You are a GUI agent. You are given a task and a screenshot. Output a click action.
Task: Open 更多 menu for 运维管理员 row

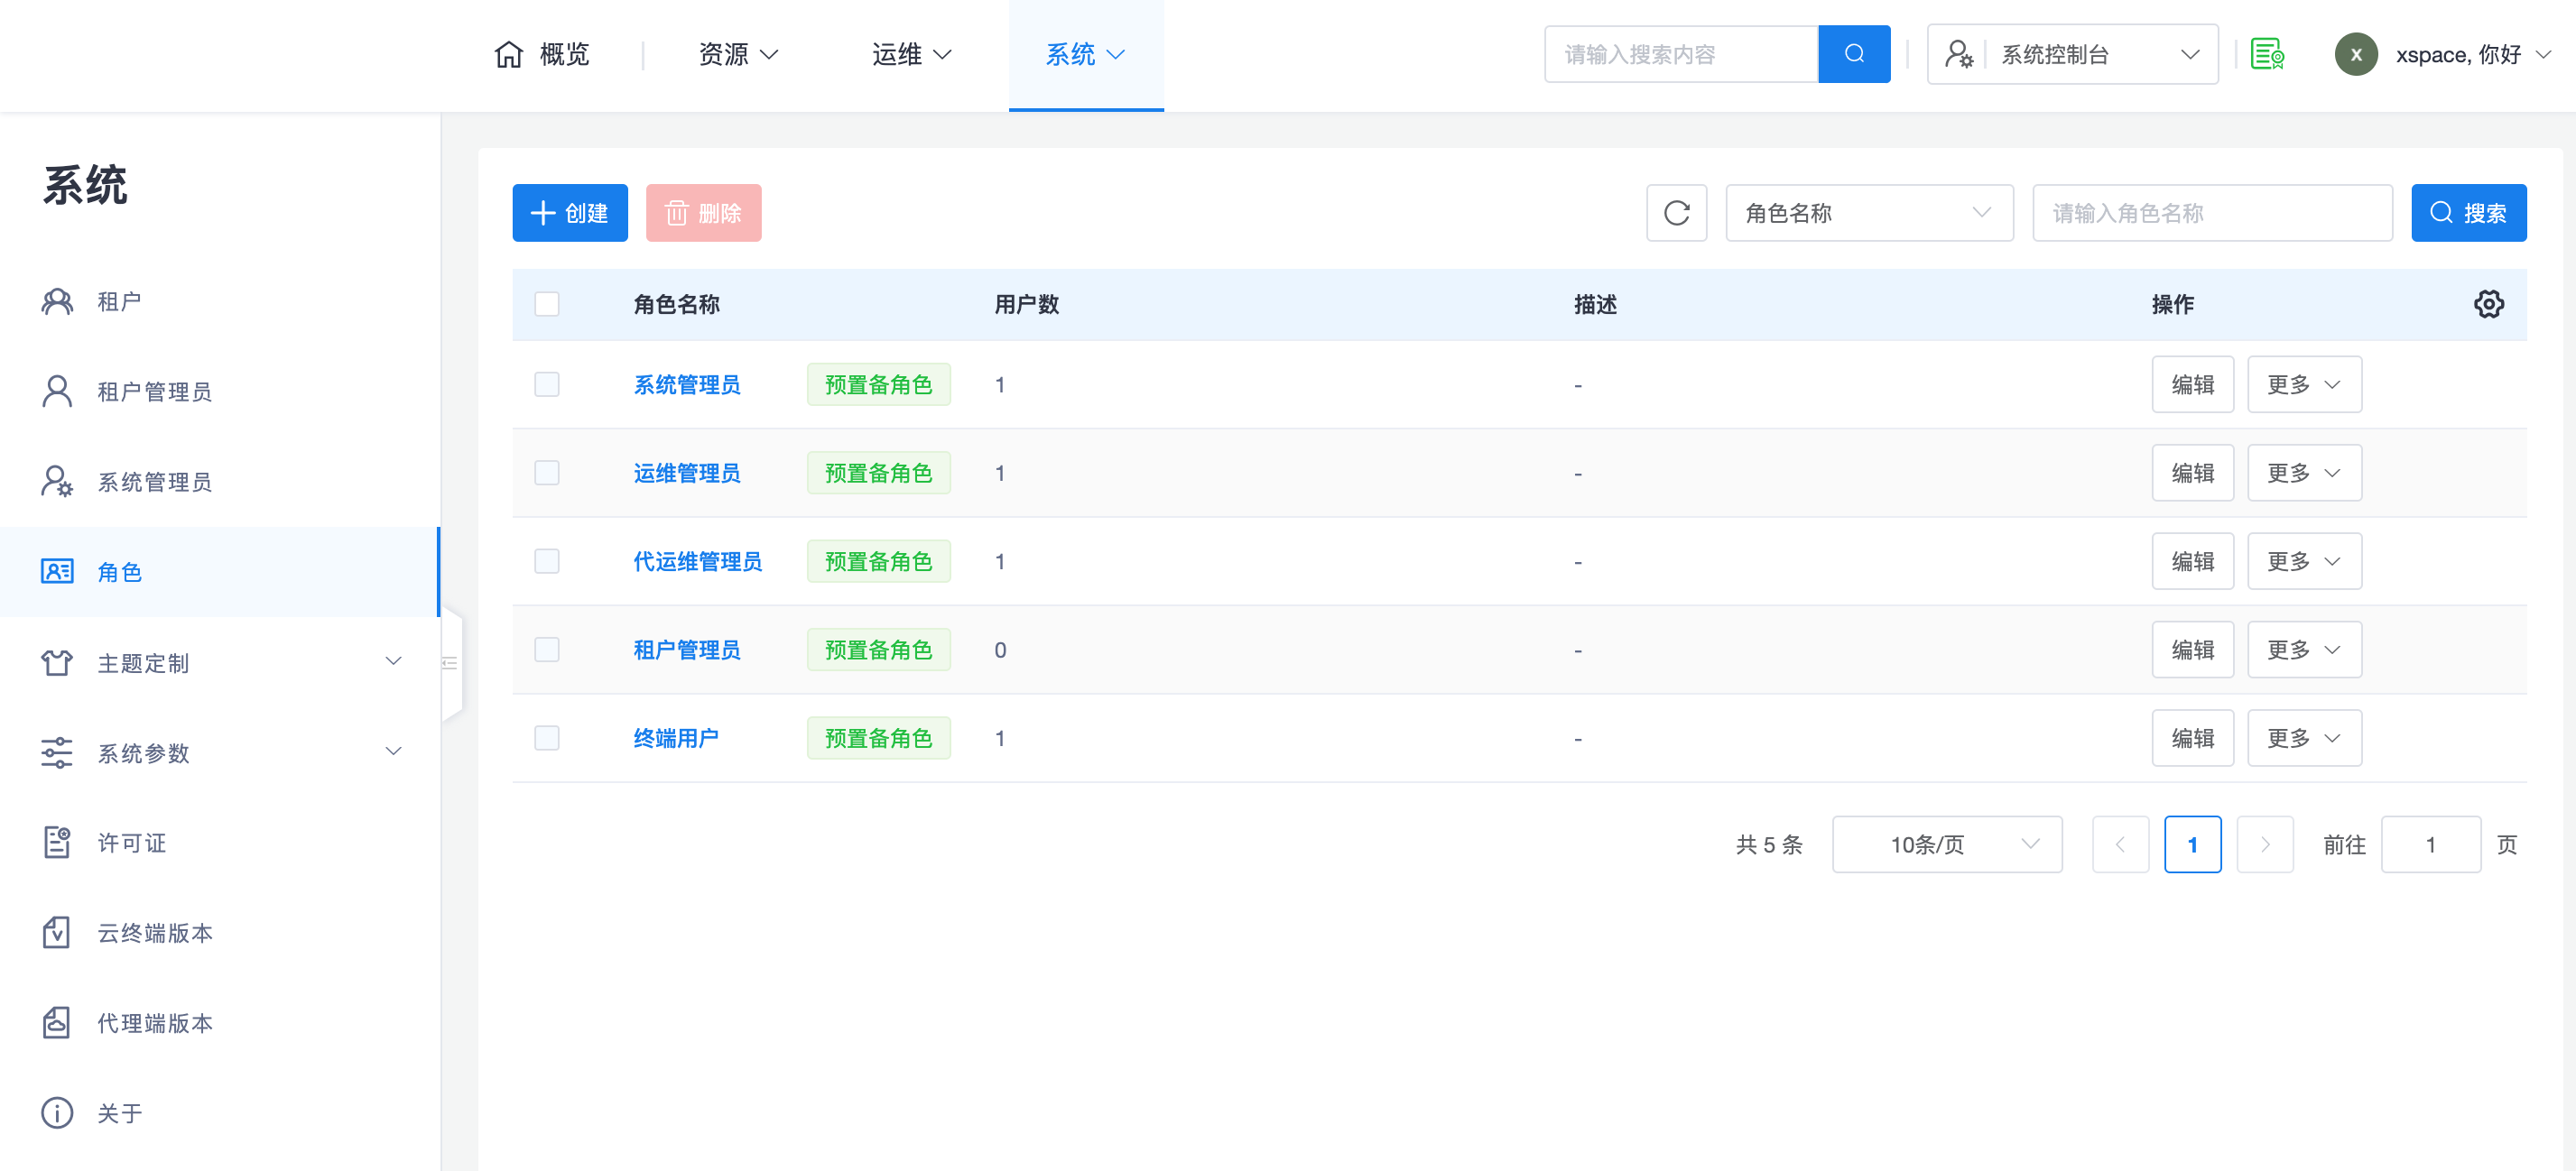[2304, 473]
